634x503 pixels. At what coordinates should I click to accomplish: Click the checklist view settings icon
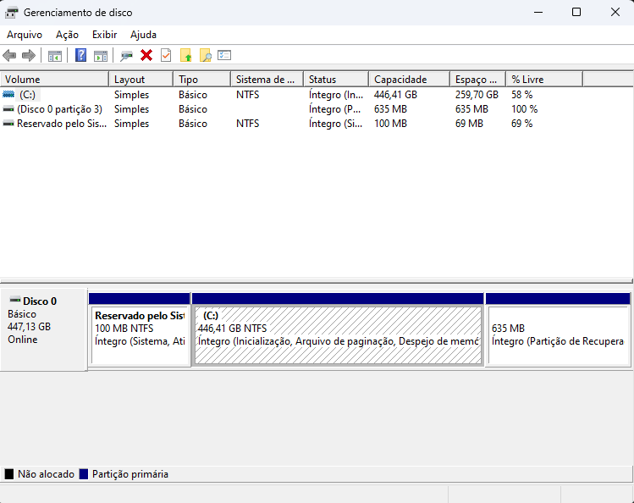[x=224, y=55]
